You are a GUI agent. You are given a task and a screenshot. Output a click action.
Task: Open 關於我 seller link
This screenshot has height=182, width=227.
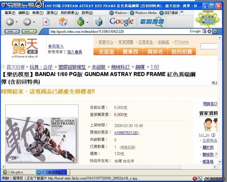pyautogui.click(x=208, y=147)
